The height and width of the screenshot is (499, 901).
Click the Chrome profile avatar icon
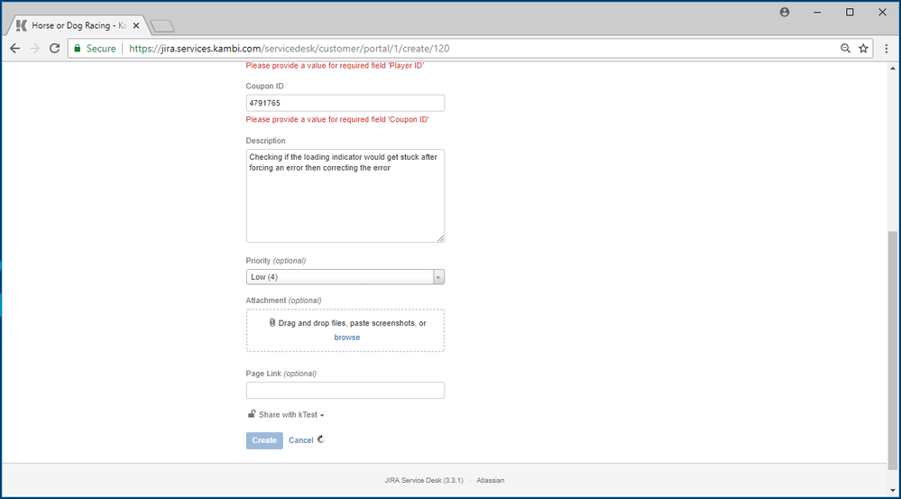[785, 12]
